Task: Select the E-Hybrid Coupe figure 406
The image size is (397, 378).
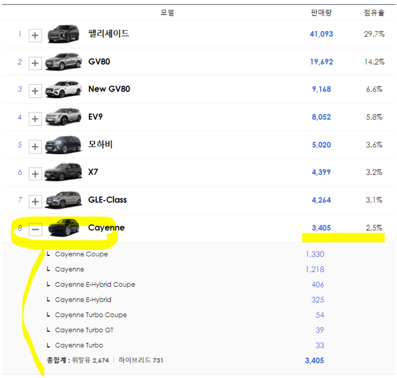Action: 318,285
